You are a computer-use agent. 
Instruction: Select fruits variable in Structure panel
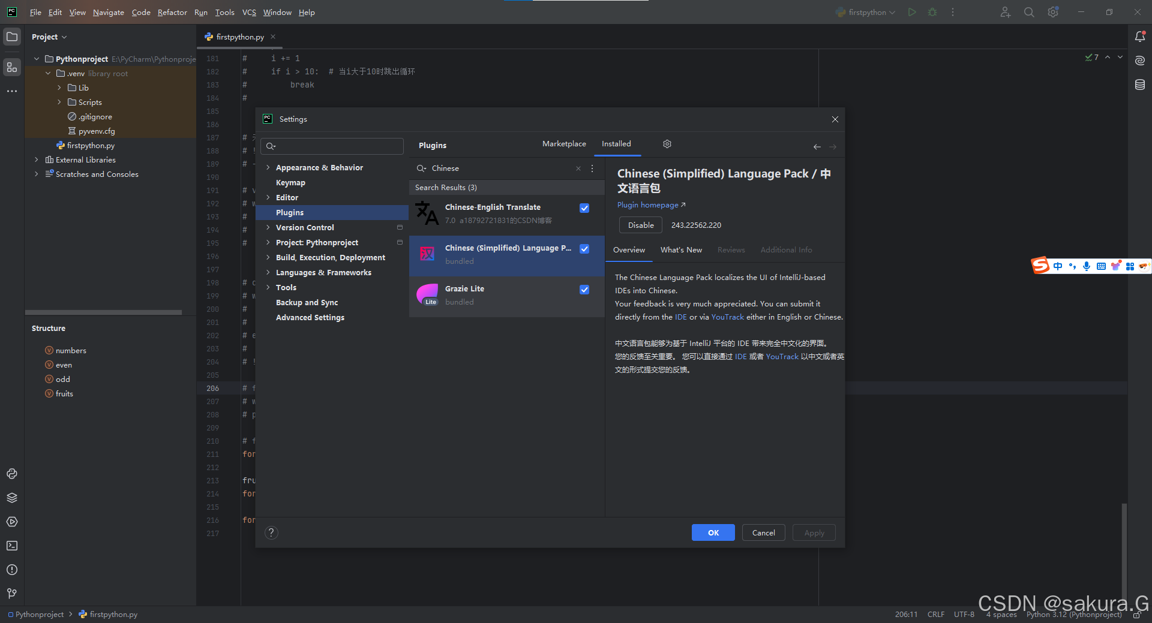64,394
